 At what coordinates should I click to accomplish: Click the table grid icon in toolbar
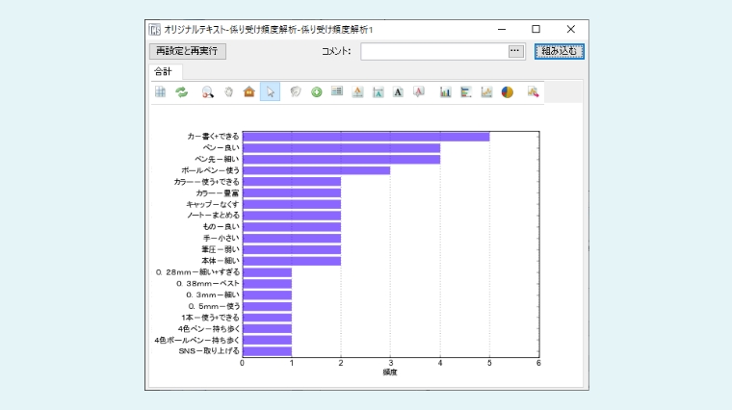[161, 91]
